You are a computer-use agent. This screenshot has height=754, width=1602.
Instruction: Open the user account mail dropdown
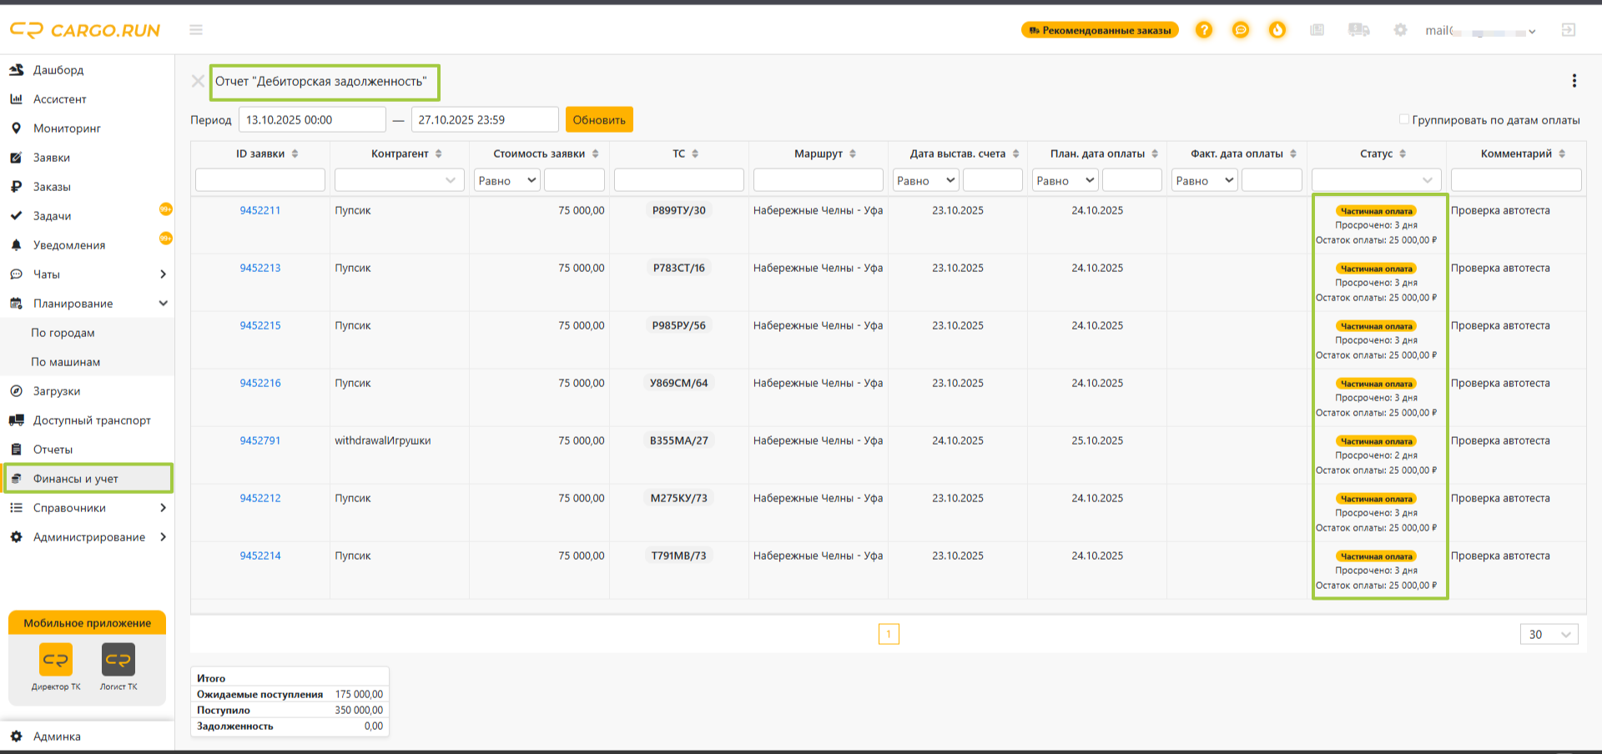[x=1480, y=31]
